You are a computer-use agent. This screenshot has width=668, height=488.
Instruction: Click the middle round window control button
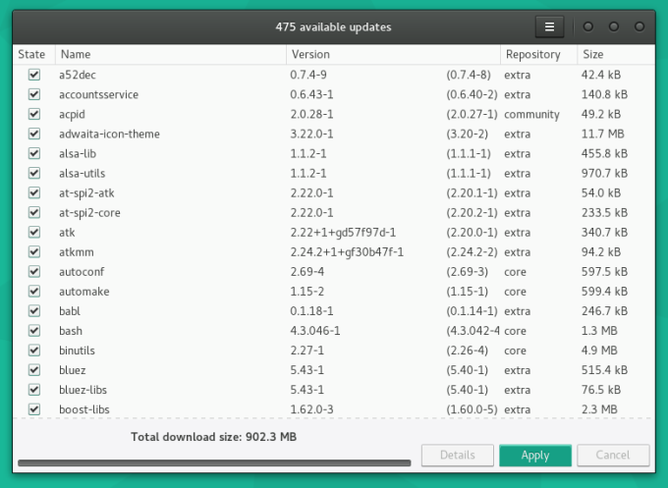point(615,27)
